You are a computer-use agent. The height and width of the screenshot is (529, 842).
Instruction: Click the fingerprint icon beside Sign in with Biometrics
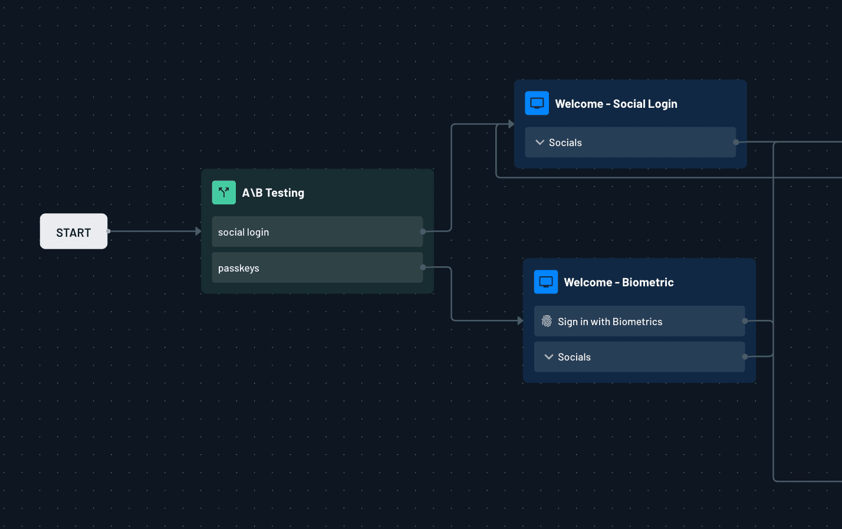(x=547, y=321)
